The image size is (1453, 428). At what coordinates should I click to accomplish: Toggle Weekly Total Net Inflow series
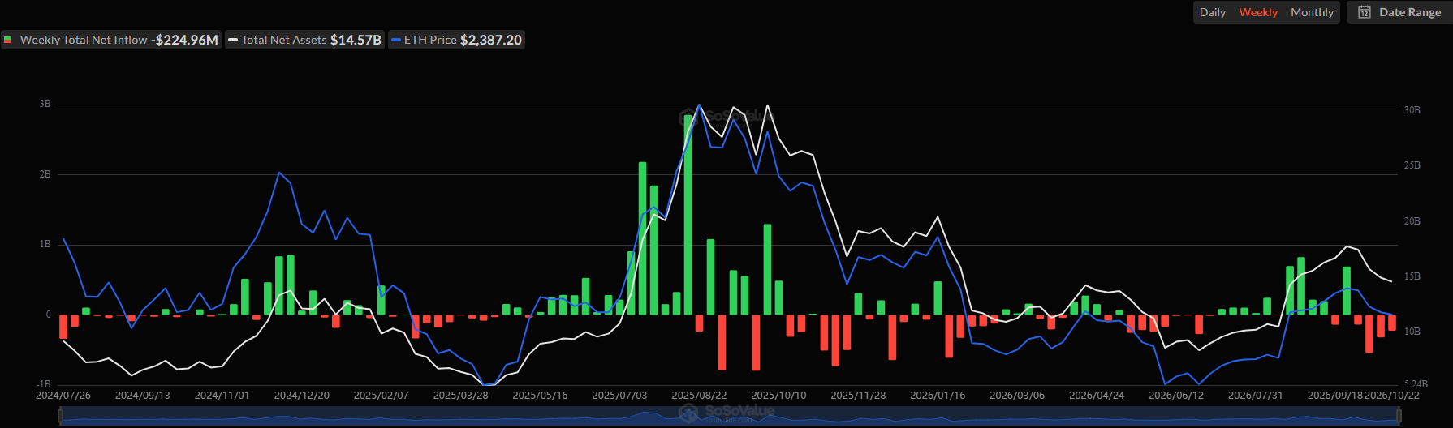click(x=111, y=40)
